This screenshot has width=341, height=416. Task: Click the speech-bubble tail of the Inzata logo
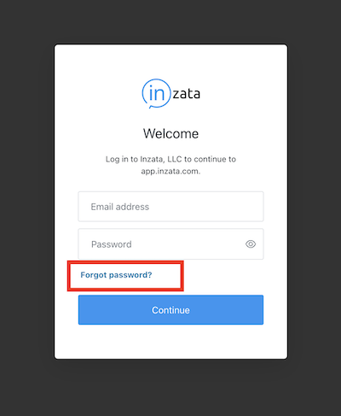point(151,107)
